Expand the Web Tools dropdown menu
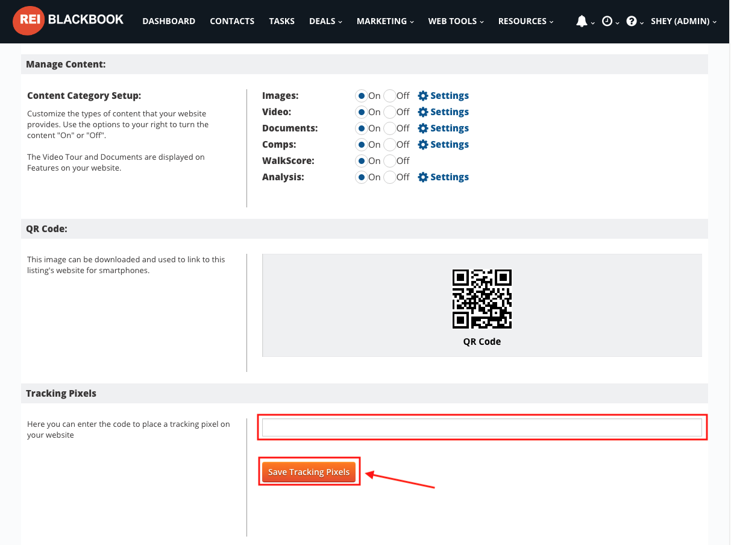731x545 pixels. coord(456,21)
